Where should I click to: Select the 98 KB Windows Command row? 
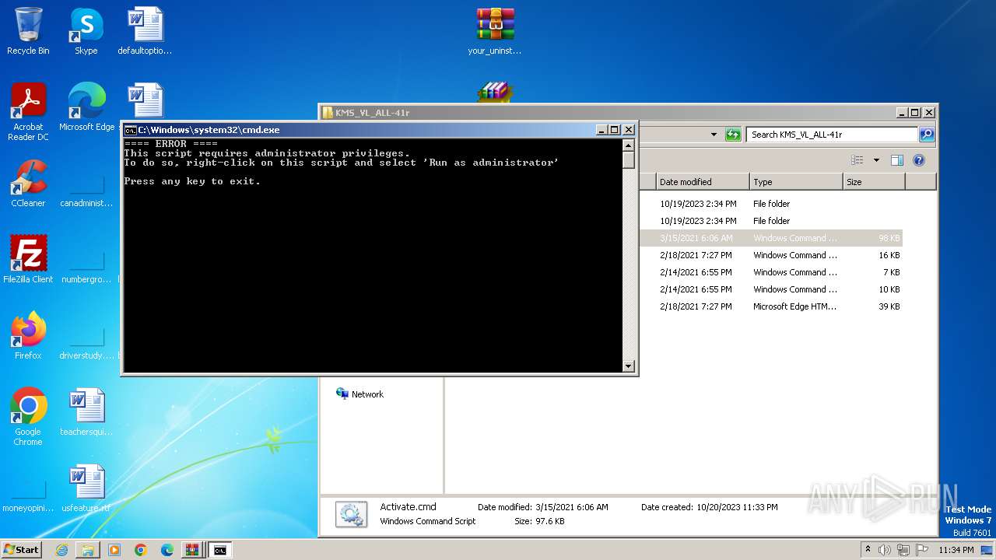770,238
